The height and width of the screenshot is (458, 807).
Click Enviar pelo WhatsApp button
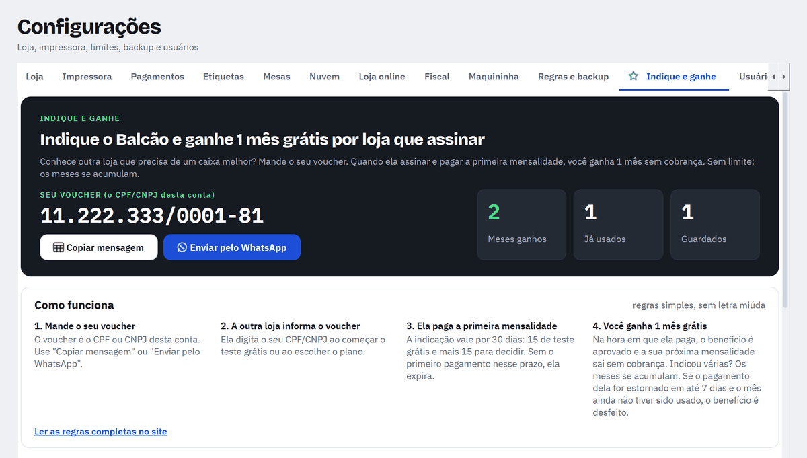pyautogui.click(x=232, y=247)
